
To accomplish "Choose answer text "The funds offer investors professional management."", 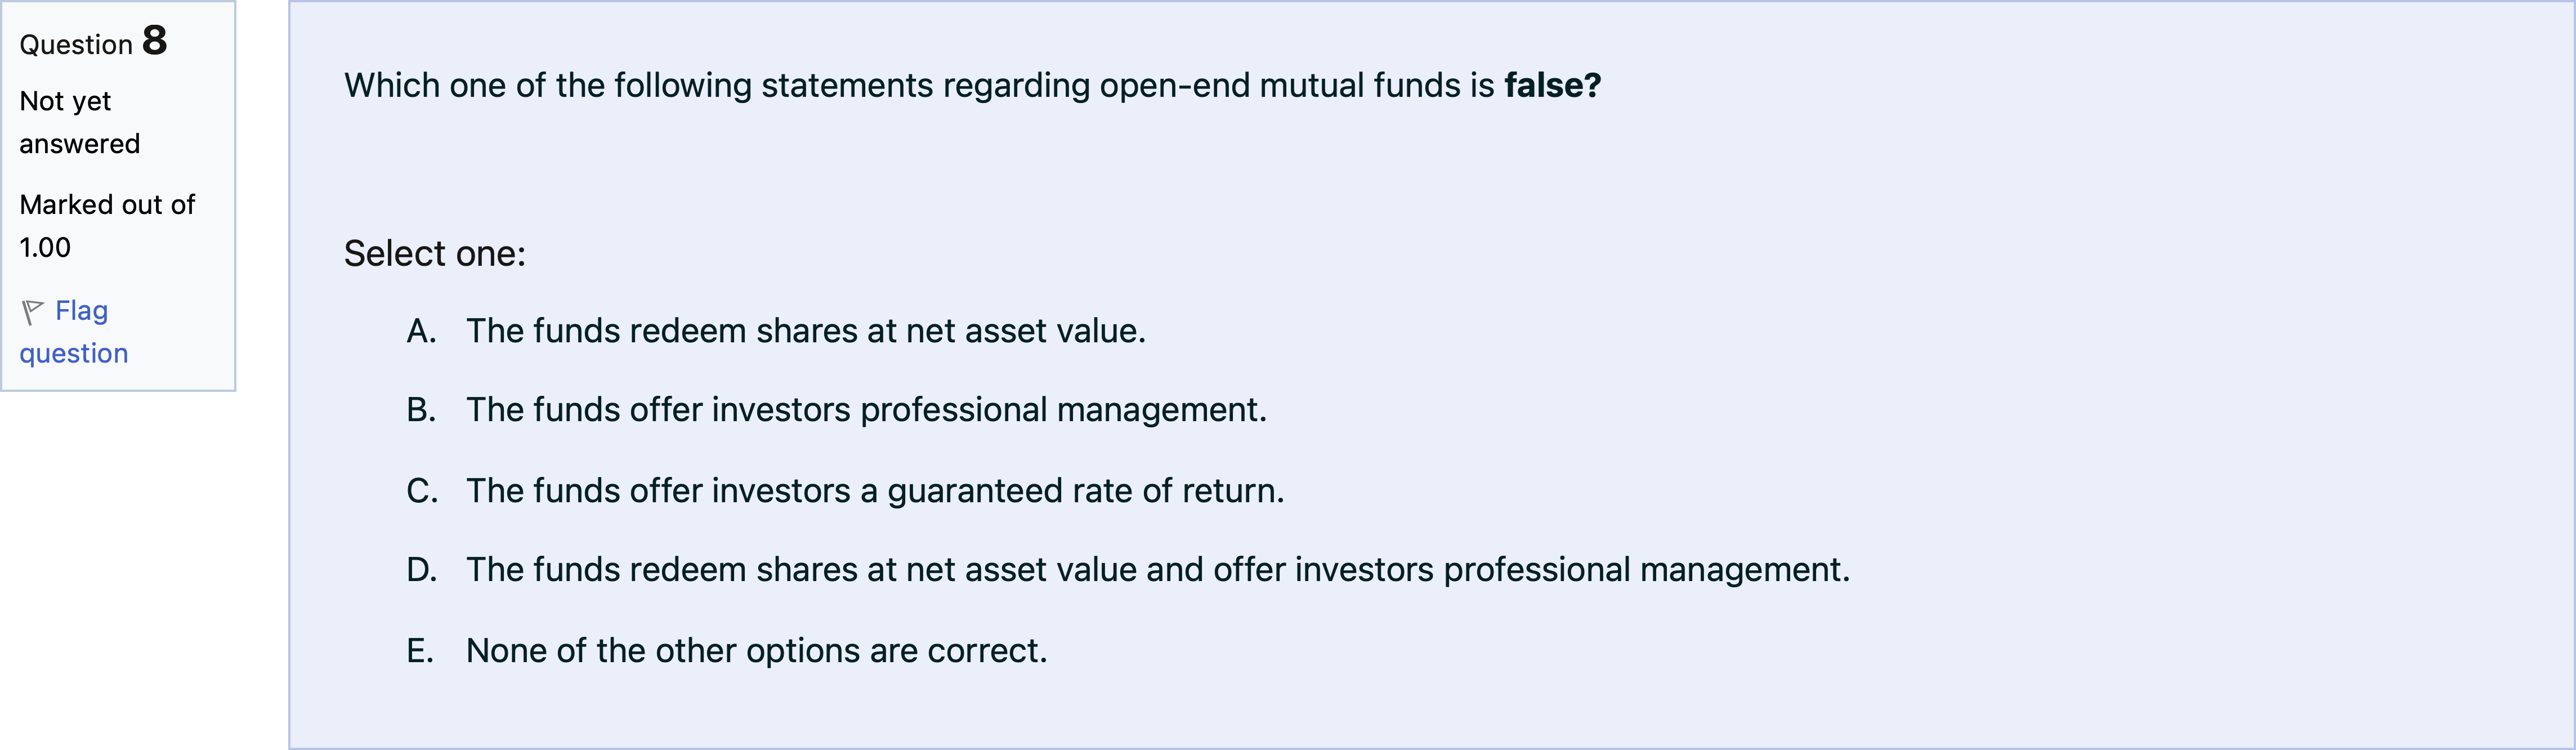I will [866, 410].
